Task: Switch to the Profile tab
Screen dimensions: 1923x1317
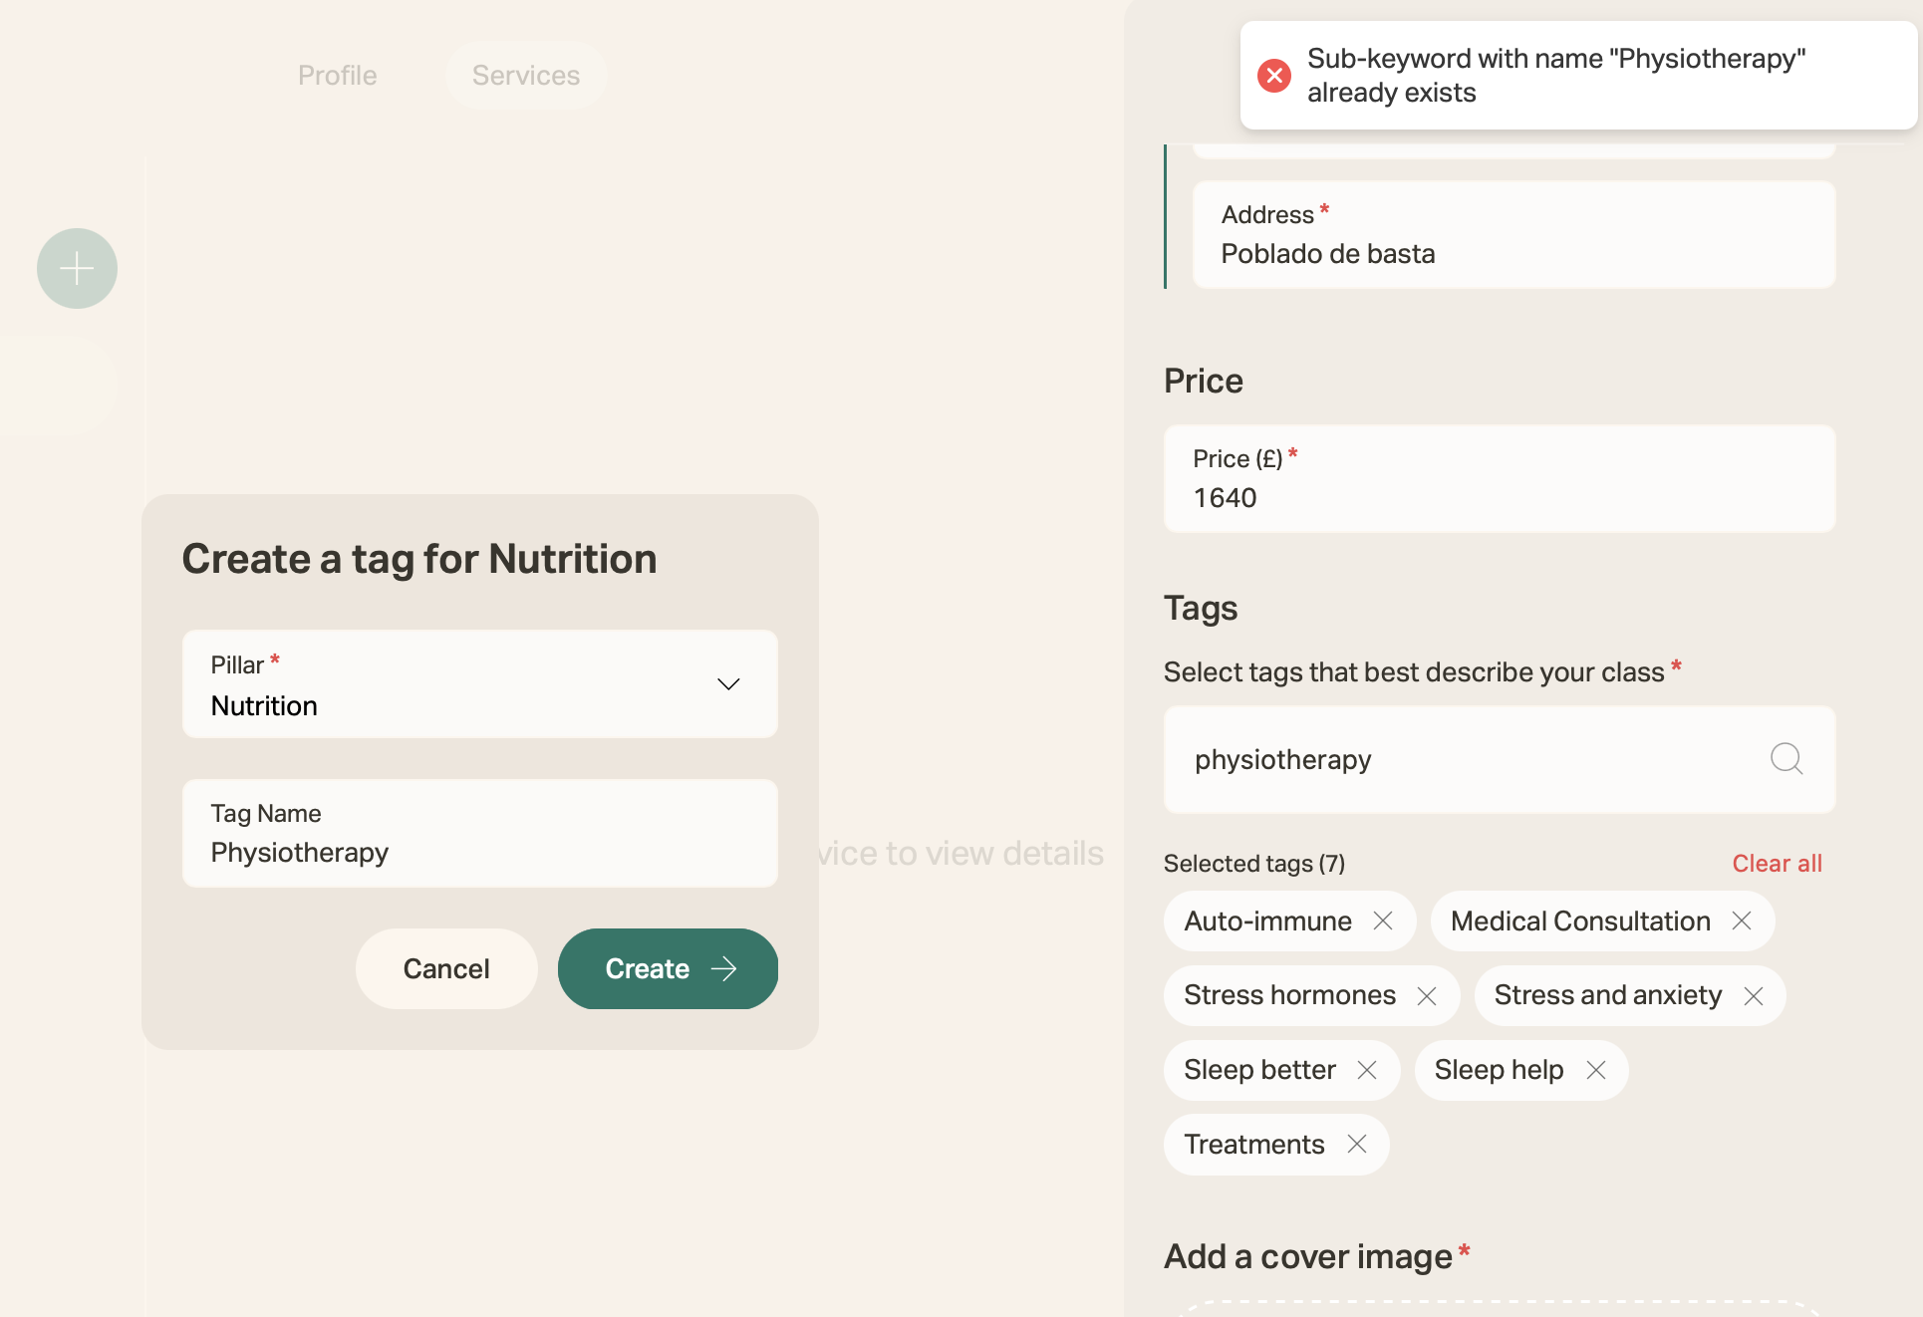Action: point(337,76)
